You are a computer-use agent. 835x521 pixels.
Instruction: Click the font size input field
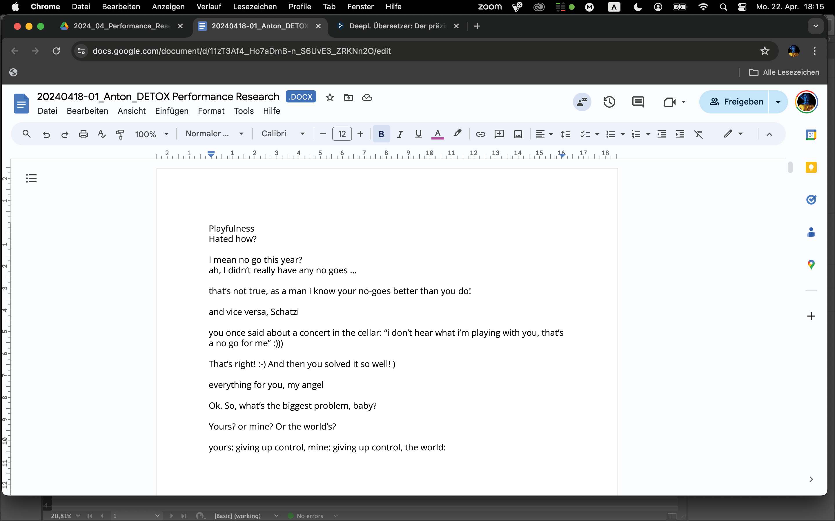[x=342, y=134]
